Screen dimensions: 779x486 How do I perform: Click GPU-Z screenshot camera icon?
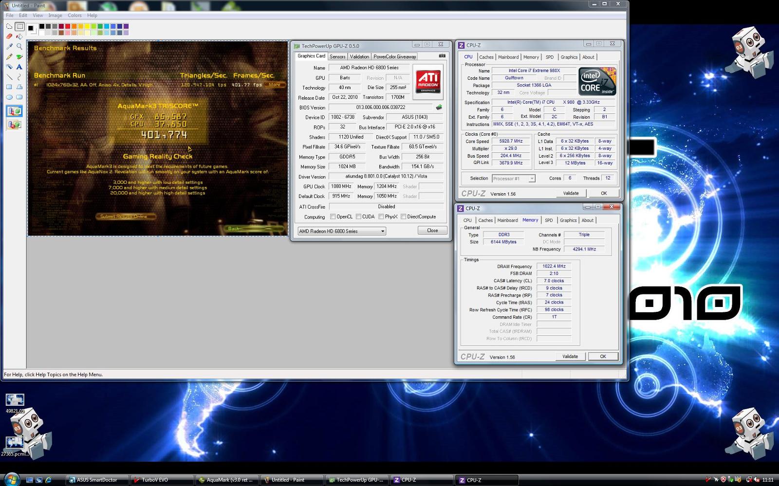pos(442,56)
